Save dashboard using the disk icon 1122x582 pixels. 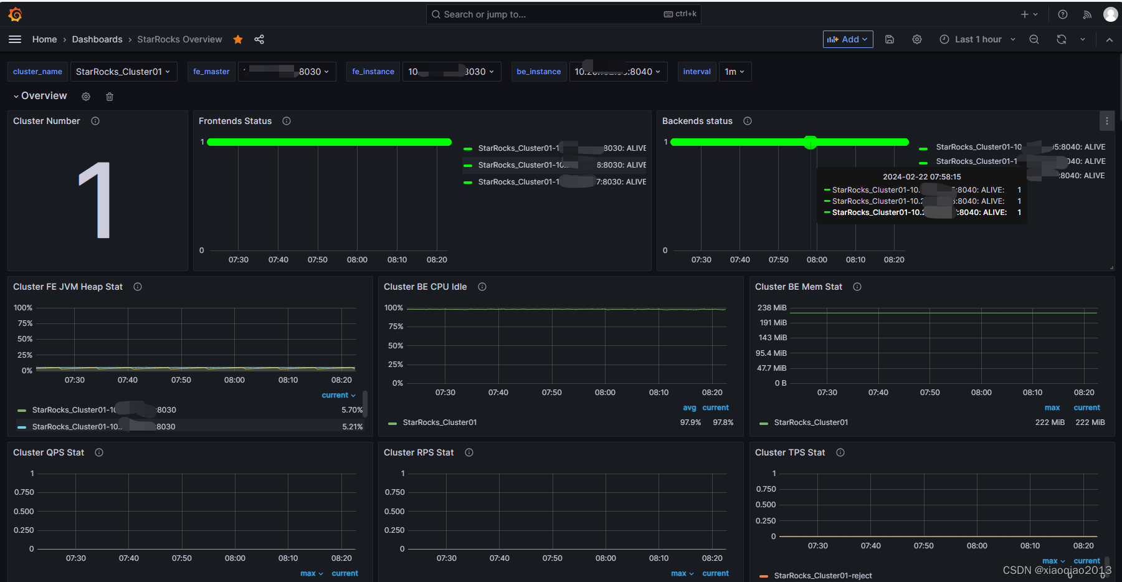890,39
